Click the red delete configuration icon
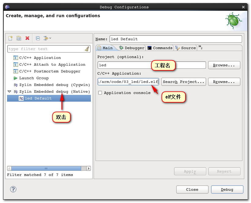Screen dimensions: 251x203 click(x=27, y=38)
